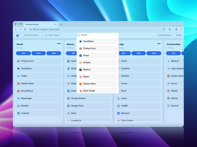Screen dimensions: 197x147
Task: Click the Discord icon
Action: click(169, 106)
